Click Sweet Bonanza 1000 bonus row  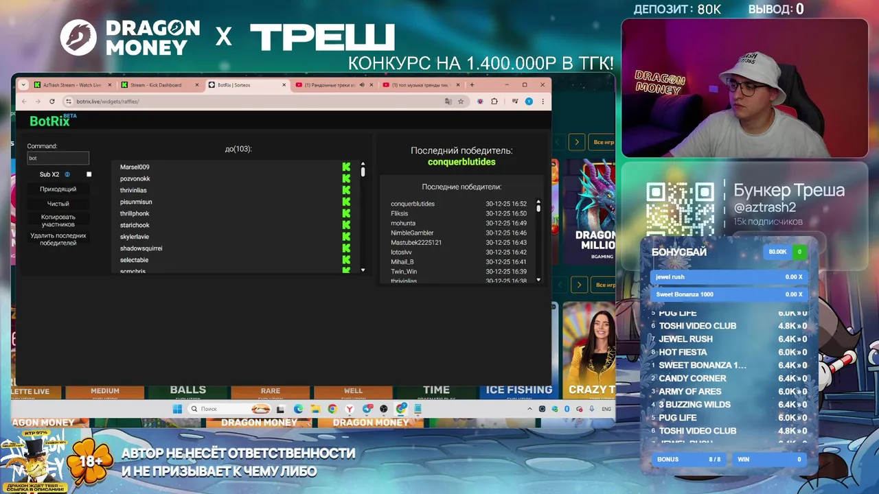[x=729, y=294]
